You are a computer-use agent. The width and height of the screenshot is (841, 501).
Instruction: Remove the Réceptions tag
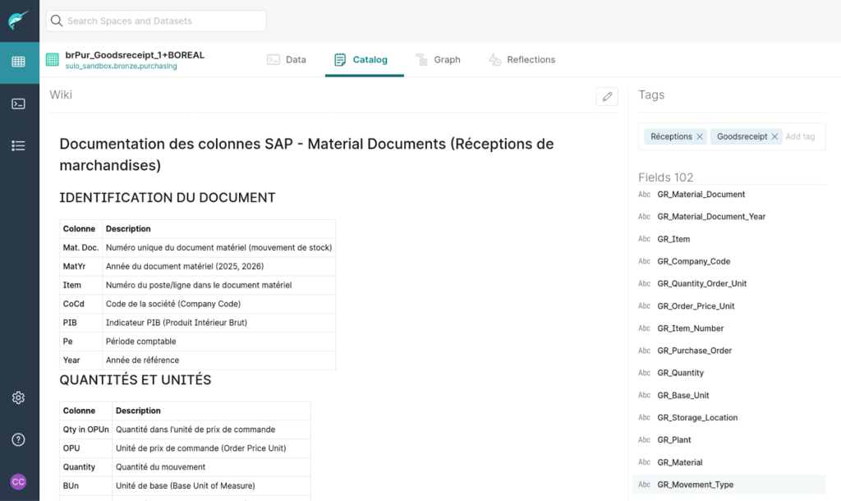pyautogui.click(x=700, y=136)
